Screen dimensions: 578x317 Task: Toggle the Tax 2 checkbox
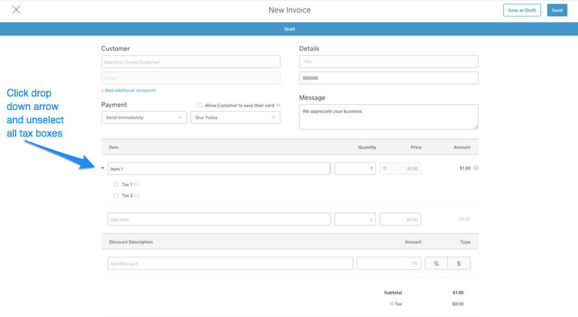pos(116,196)
